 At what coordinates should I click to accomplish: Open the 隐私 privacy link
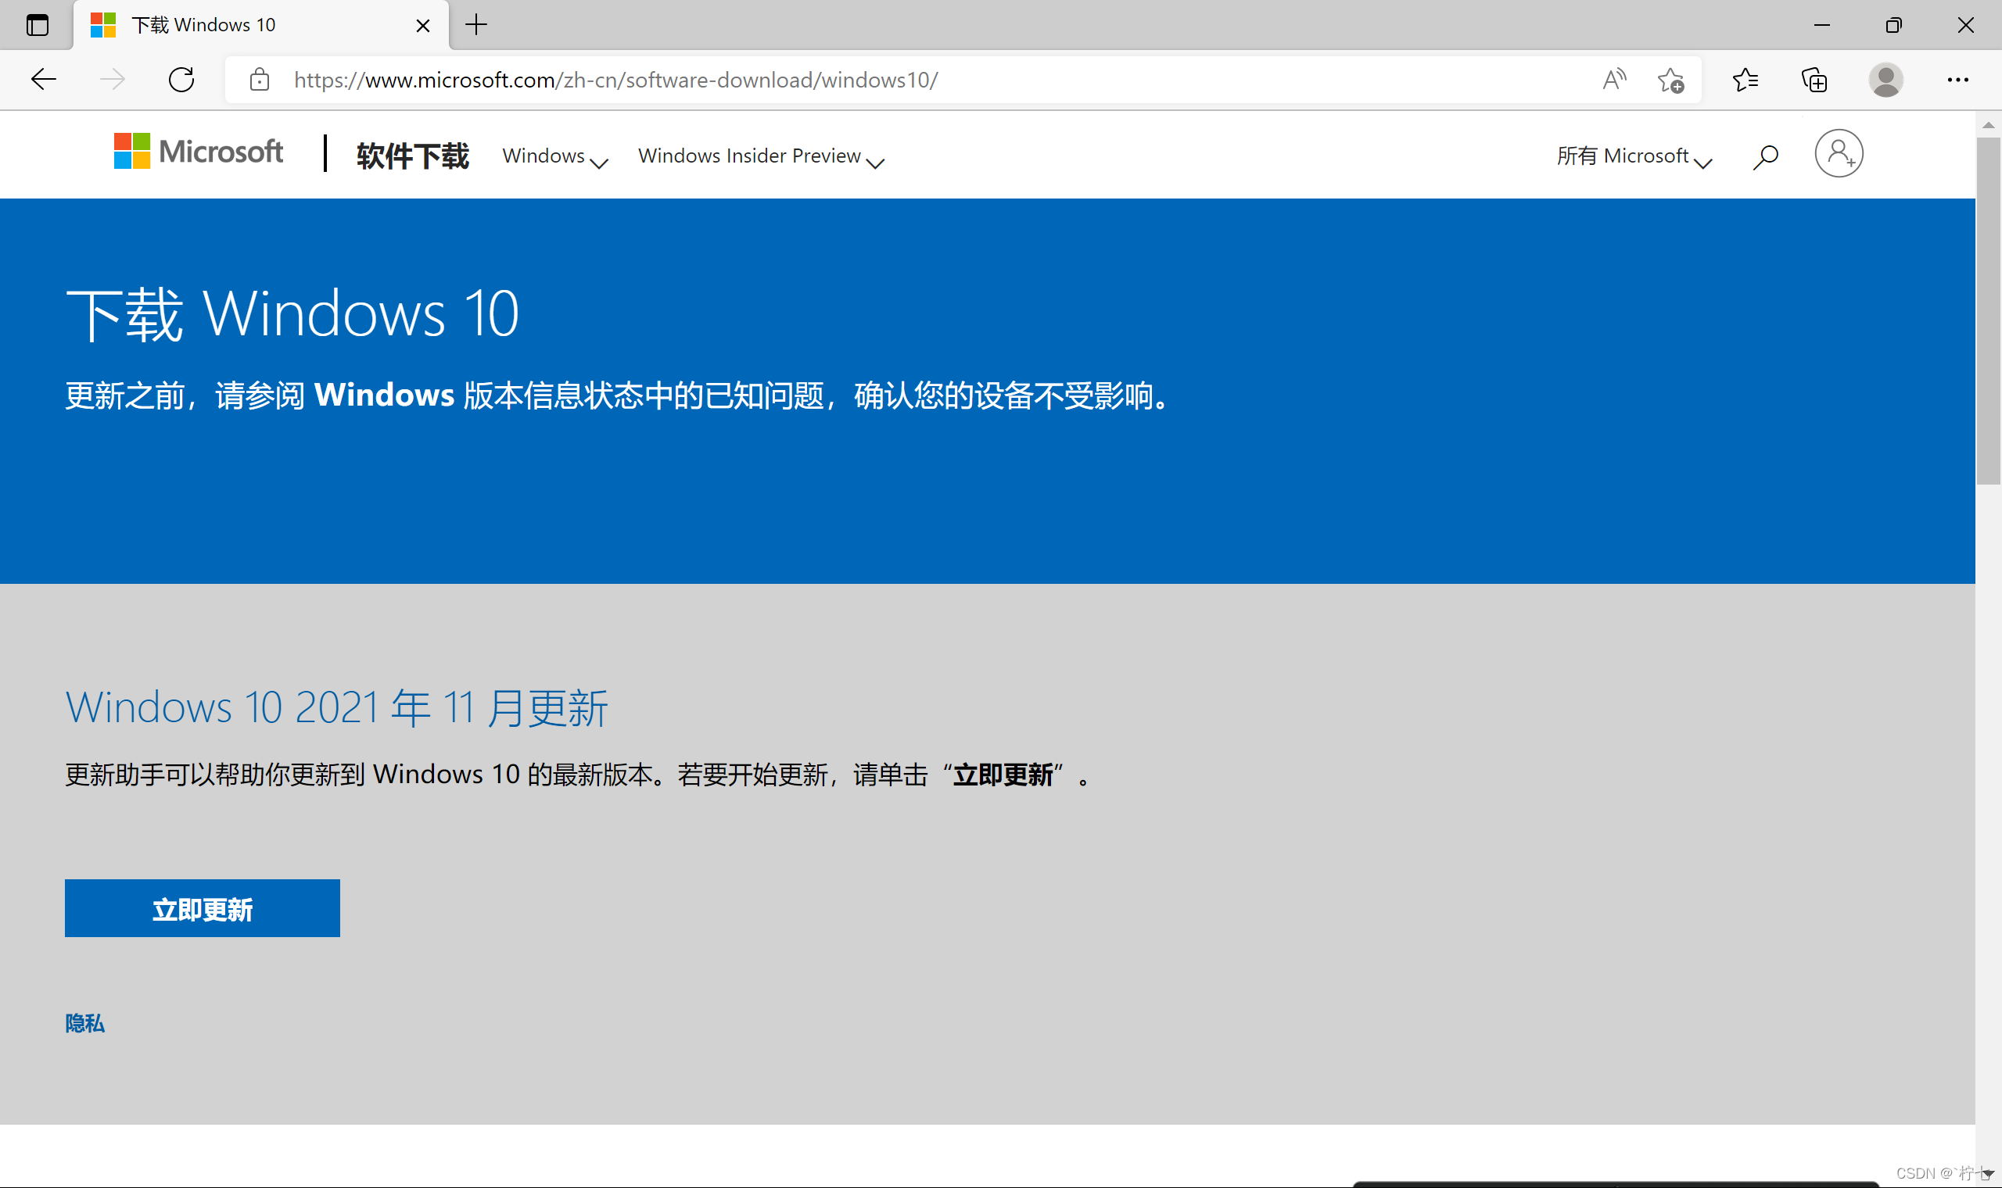point(85,1022)
